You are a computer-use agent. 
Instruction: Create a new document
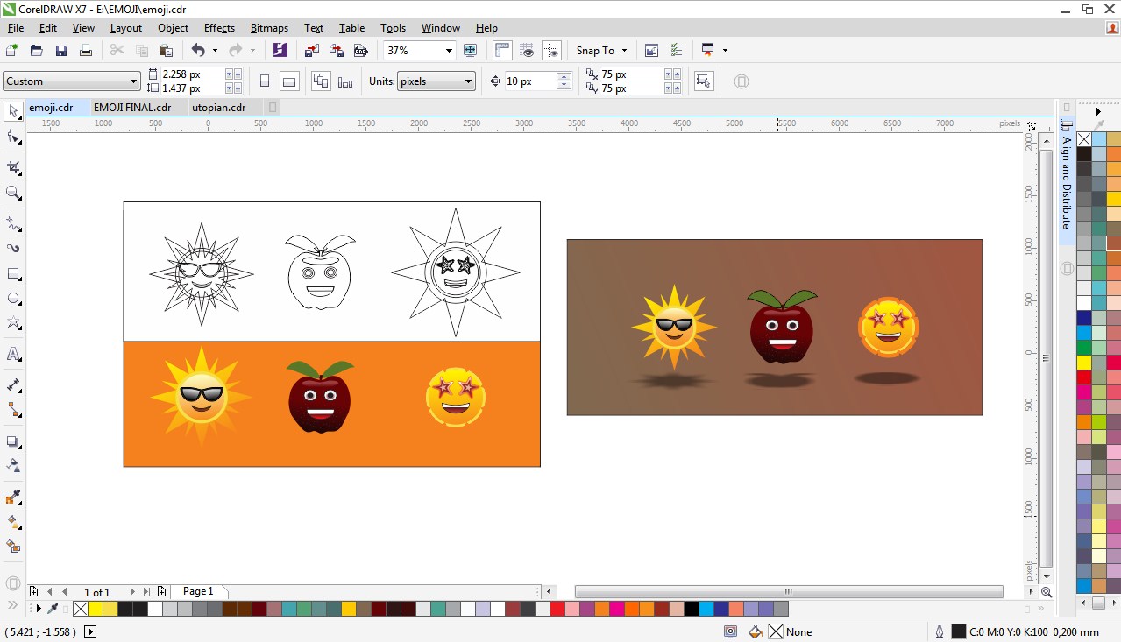pos(11,51)
